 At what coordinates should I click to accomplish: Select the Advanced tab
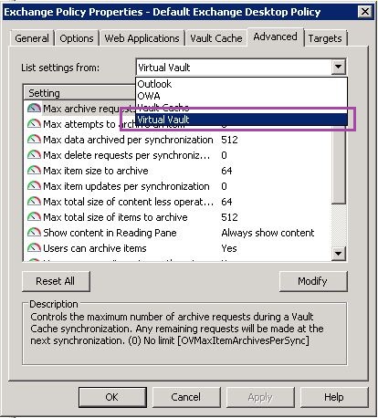tap(275, 37)
